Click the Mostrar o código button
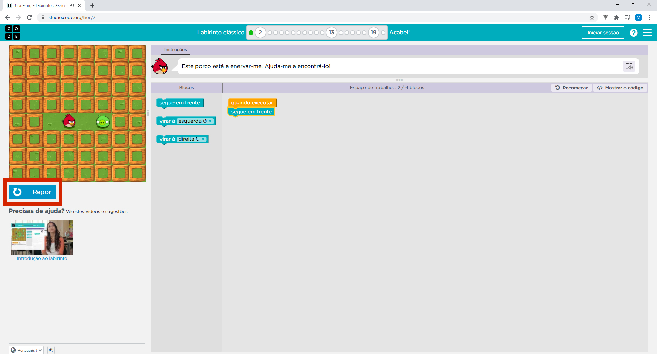The width and height of the screenshot is (657, 354). [620, 88]
